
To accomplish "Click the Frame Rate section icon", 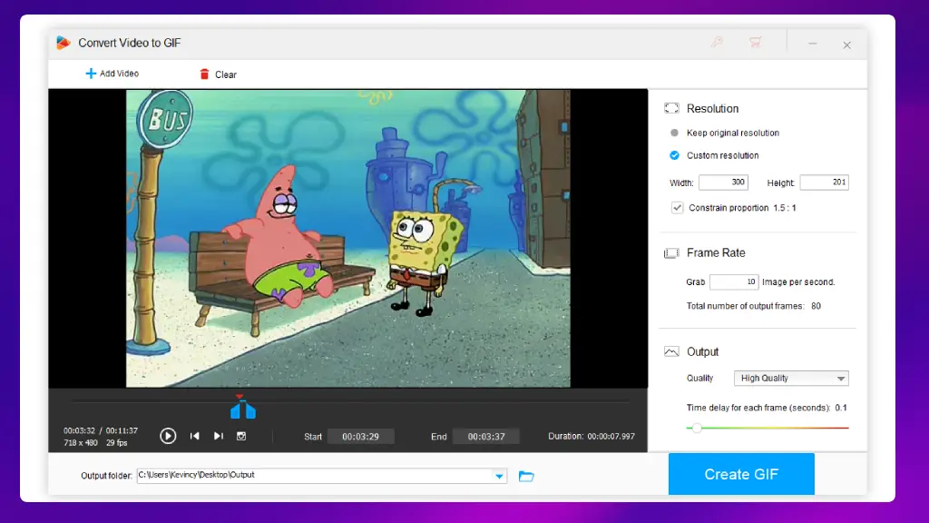I will pos(671,253).
